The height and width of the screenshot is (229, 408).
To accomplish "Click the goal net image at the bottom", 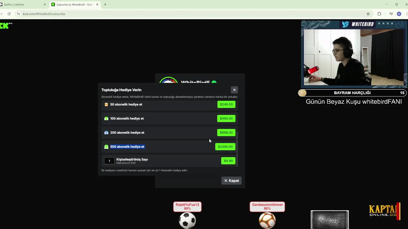I will pos(330,219).
